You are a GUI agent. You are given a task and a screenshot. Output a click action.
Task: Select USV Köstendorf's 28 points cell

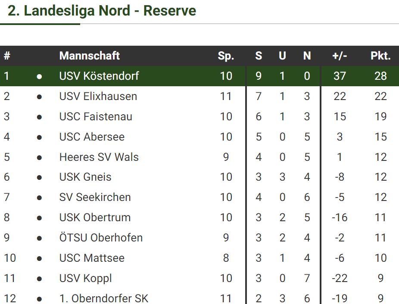coord(380,76)
